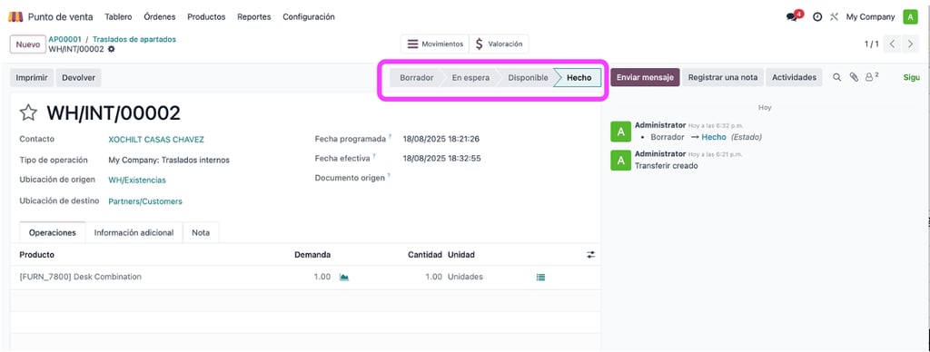Open the My Company switcher
The height and width of the screenshot is (352, 930).
pyautogui.click(x=870, y=17)
